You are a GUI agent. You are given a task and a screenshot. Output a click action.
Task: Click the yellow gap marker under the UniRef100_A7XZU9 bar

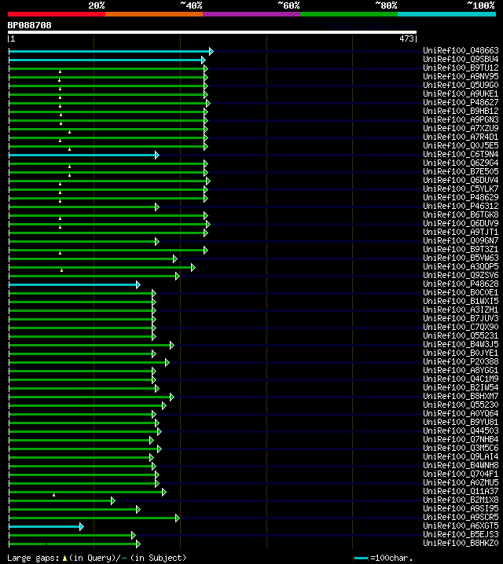click(x=69, y=133)
